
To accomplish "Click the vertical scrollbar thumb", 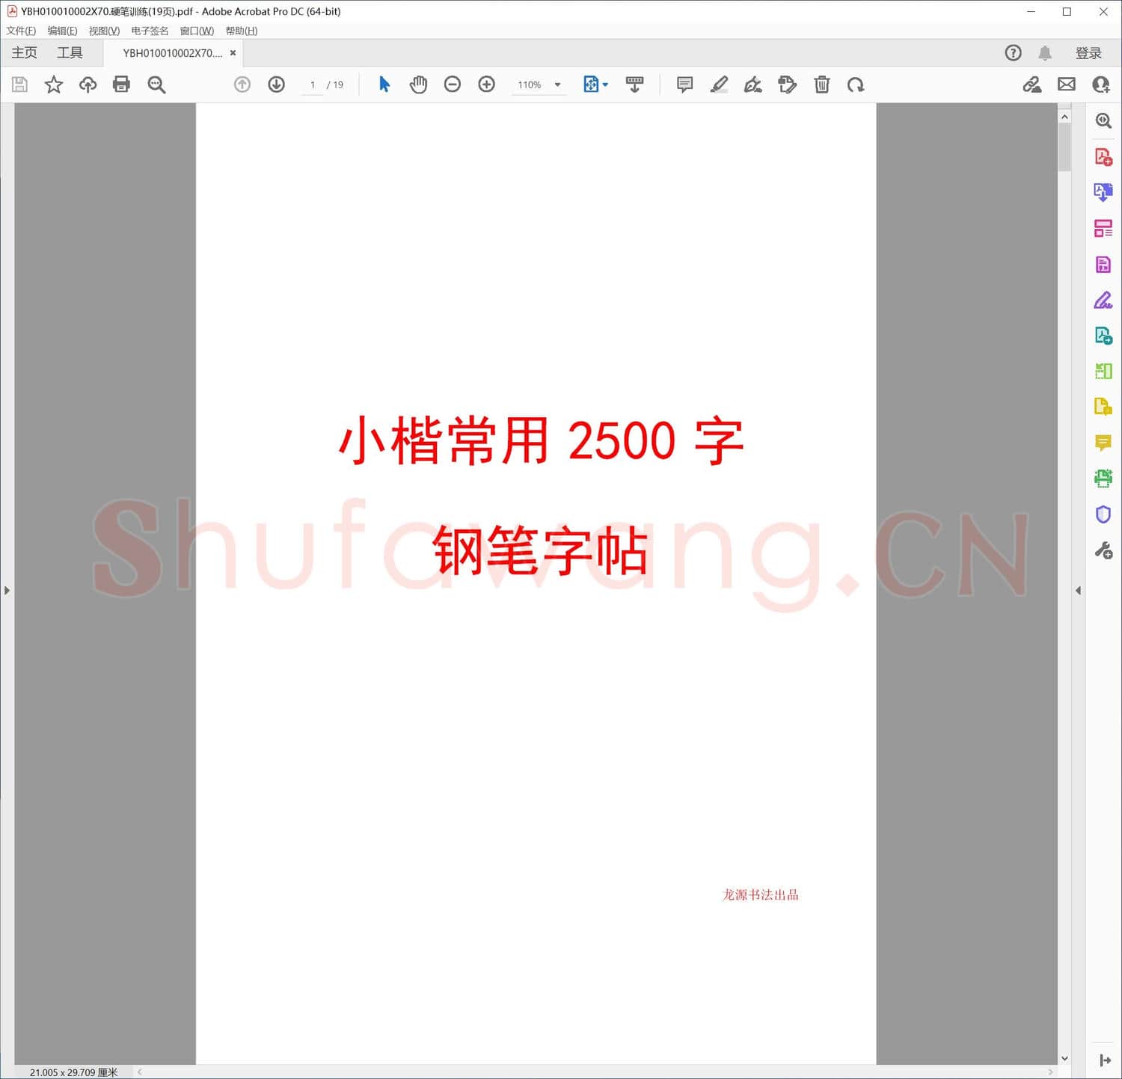I will [x=1064, y=147].
